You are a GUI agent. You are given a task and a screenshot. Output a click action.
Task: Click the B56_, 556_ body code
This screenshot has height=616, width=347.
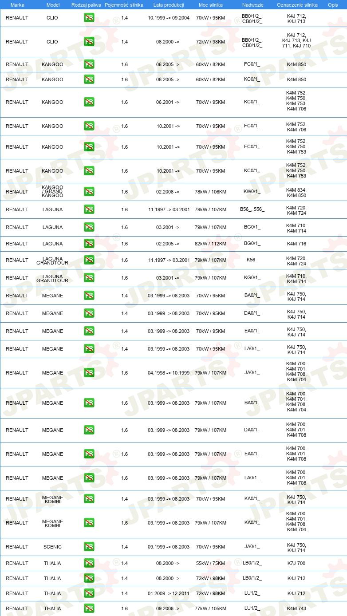coord(252,209)
